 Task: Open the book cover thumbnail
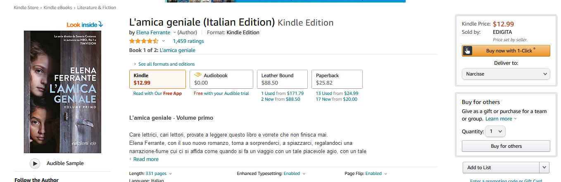click(62, 92)
